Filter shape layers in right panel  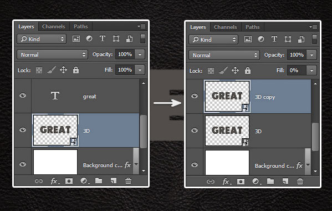(x=288, y=39)
